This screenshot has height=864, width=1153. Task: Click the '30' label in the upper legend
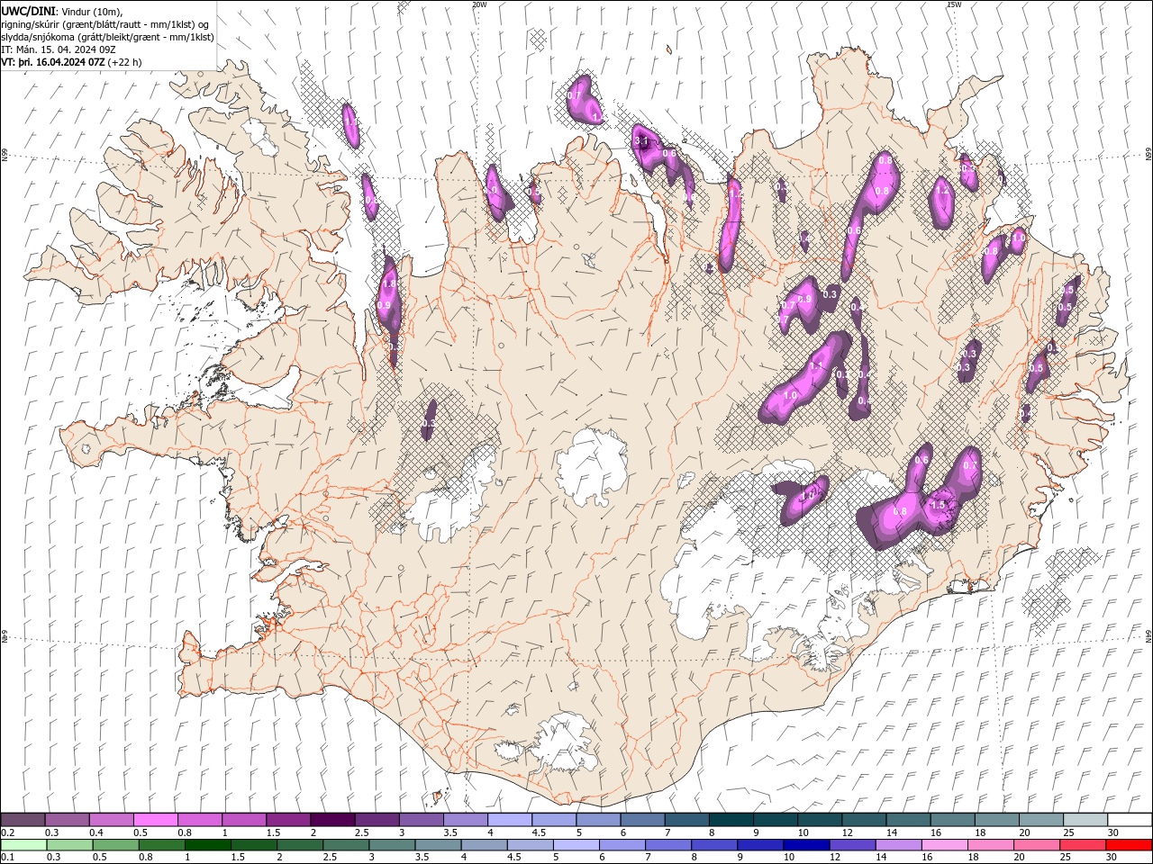click(1113, 832)
